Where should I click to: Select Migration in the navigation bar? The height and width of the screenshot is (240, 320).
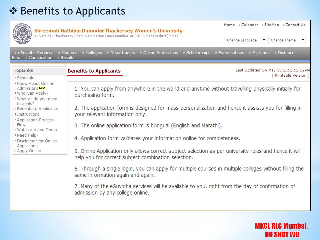(261, 53)
